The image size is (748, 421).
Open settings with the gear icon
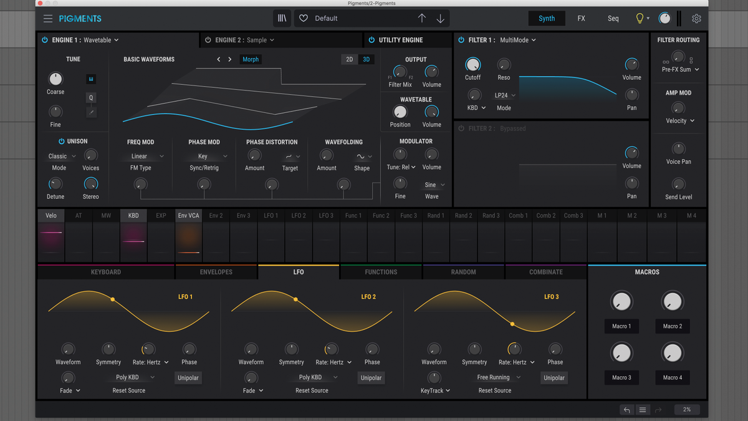(696, 19)
